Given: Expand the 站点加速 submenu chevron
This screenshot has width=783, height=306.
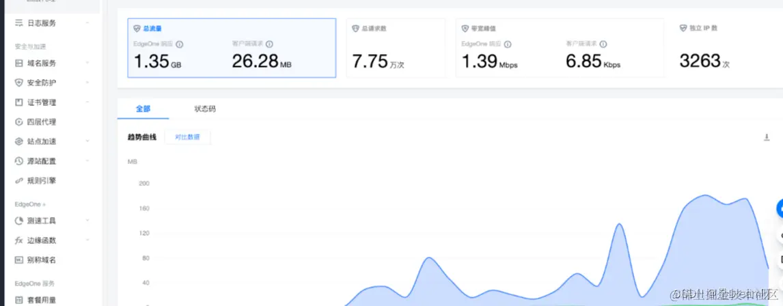Looking at the screenshot, I should (x=87, y=141).
